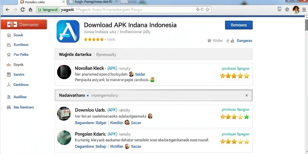Image resolution: width=308 pixels, height=154 pixels.
Task: Switch to the second browser tab
Action: (94, 2)
